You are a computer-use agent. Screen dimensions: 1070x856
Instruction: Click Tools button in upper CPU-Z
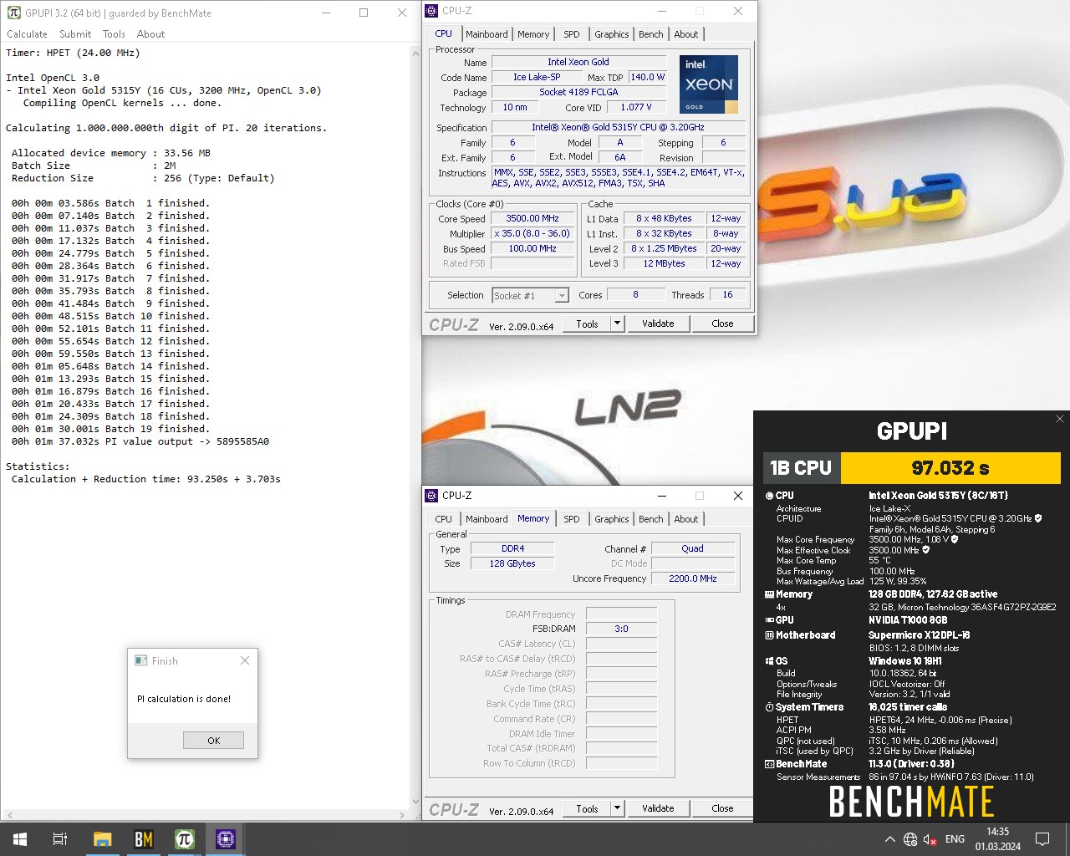[x=587, y=324]
